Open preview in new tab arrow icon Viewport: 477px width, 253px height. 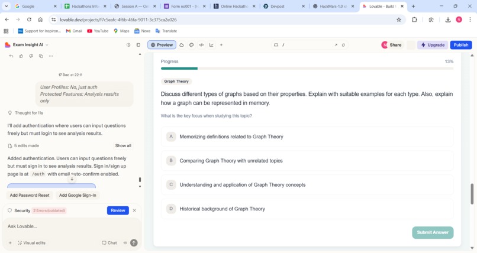(x=336, y=45)
